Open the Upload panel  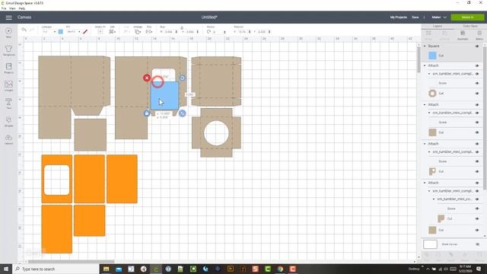[8, 139]
